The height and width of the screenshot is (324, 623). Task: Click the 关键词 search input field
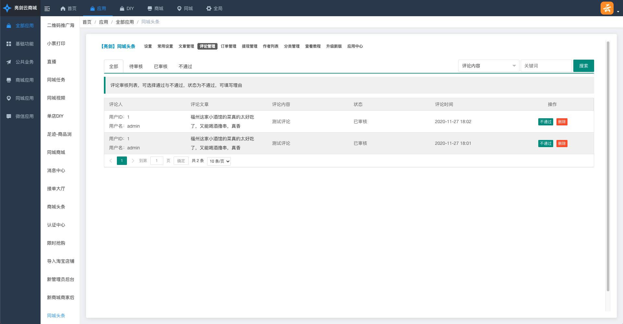coord(546,66)
